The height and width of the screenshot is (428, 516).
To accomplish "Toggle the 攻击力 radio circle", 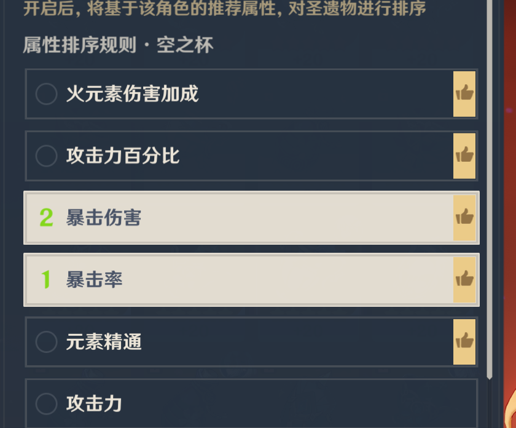I will click(47, 404).
